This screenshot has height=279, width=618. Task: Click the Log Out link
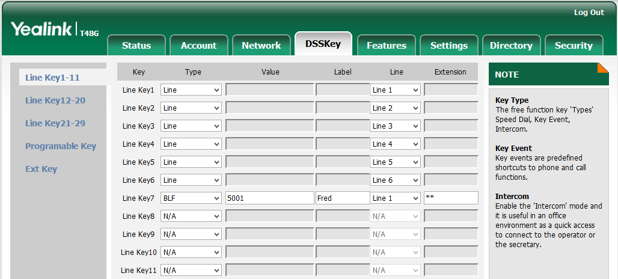[589, 13]
